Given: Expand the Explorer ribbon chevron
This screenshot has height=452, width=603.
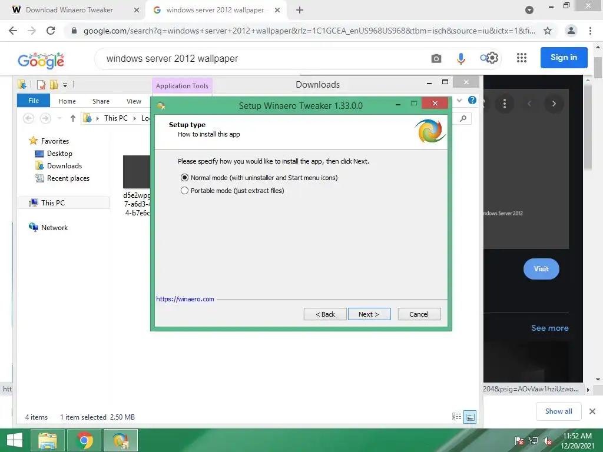Looking at the screenshot, I should click(x=459, y=100).
